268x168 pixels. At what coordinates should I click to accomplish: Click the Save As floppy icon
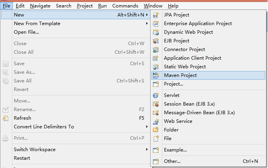coord(6,72)
